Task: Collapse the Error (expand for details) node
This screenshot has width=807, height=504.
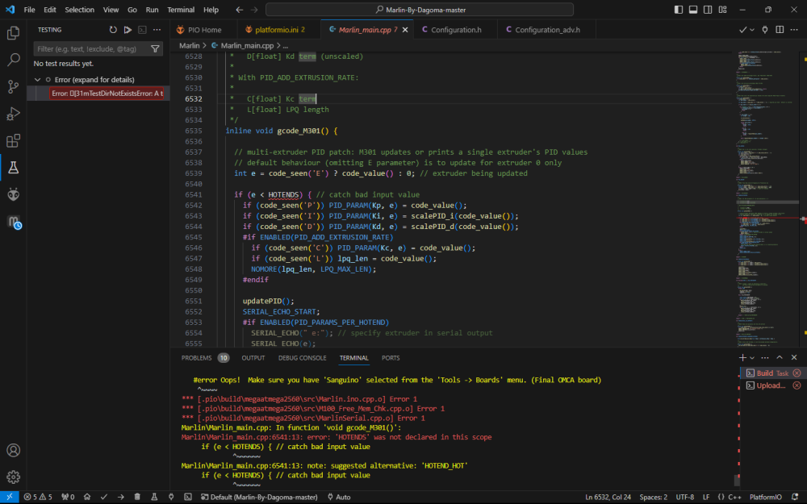Action: (38, 80)
